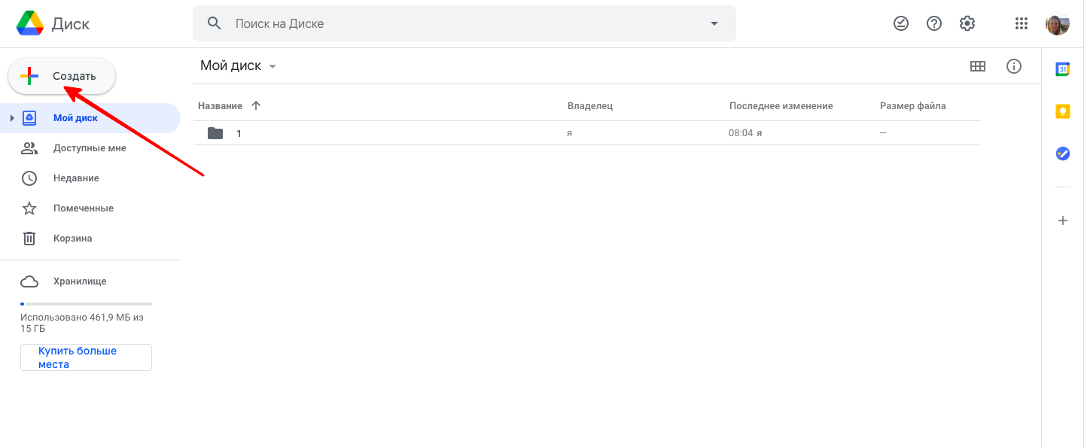Viewport: 1084px width, 447px height.
Task: Click Купить больше места button
Action: (86, 357)
